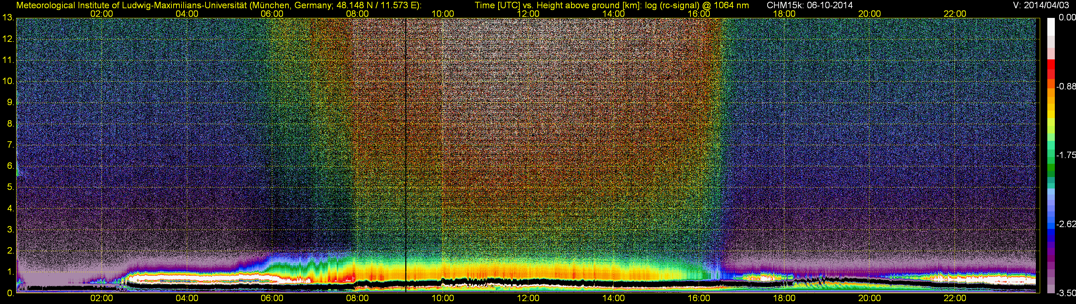Click the 10. km height axis label
This screenshot has width=1076, height=304.
[8, 81]
